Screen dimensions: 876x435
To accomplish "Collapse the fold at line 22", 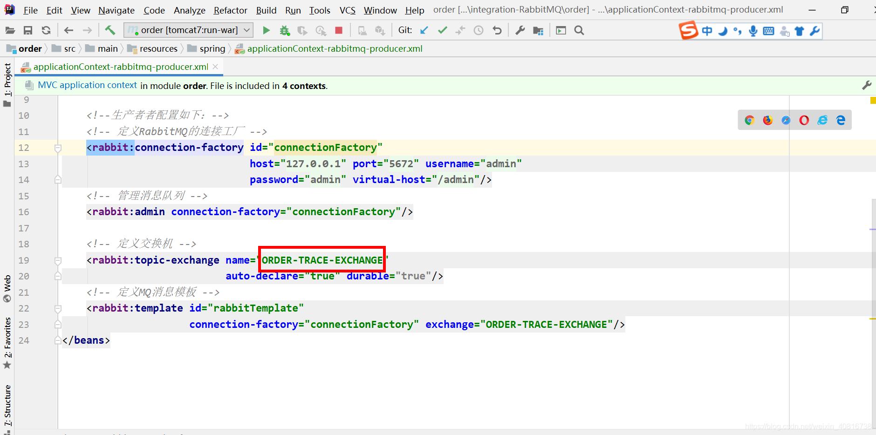I will click(x=58, y=309).
